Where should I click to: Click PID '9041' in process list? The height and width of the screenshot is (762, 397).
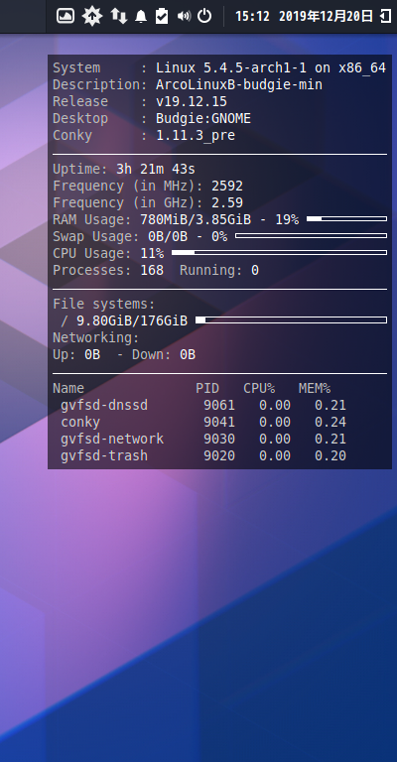(x=219, y=423)
